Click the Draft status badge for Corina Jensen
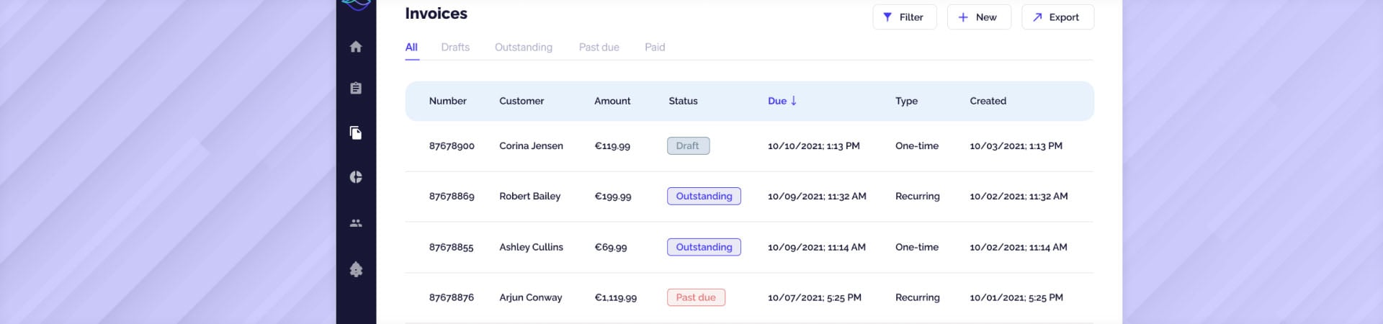 pos(688,146)
